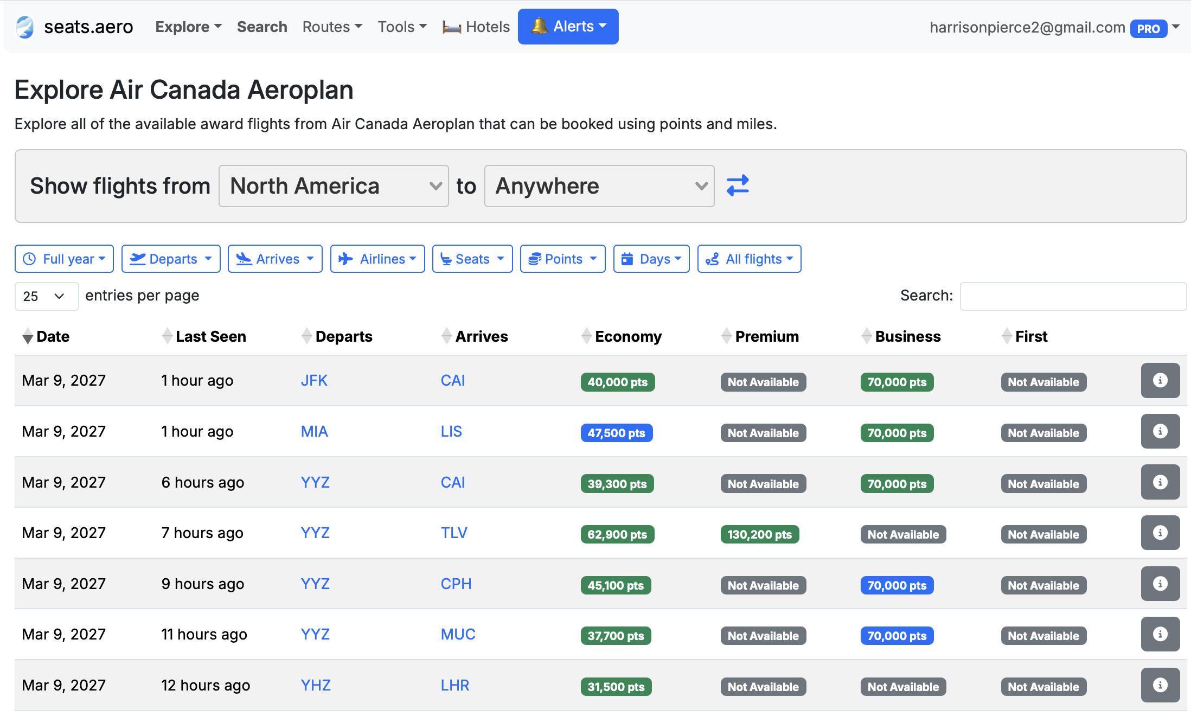This screenshot has width=1191, height=716.
Task: Open JFK departure airport link
Action: coord(314,380)
